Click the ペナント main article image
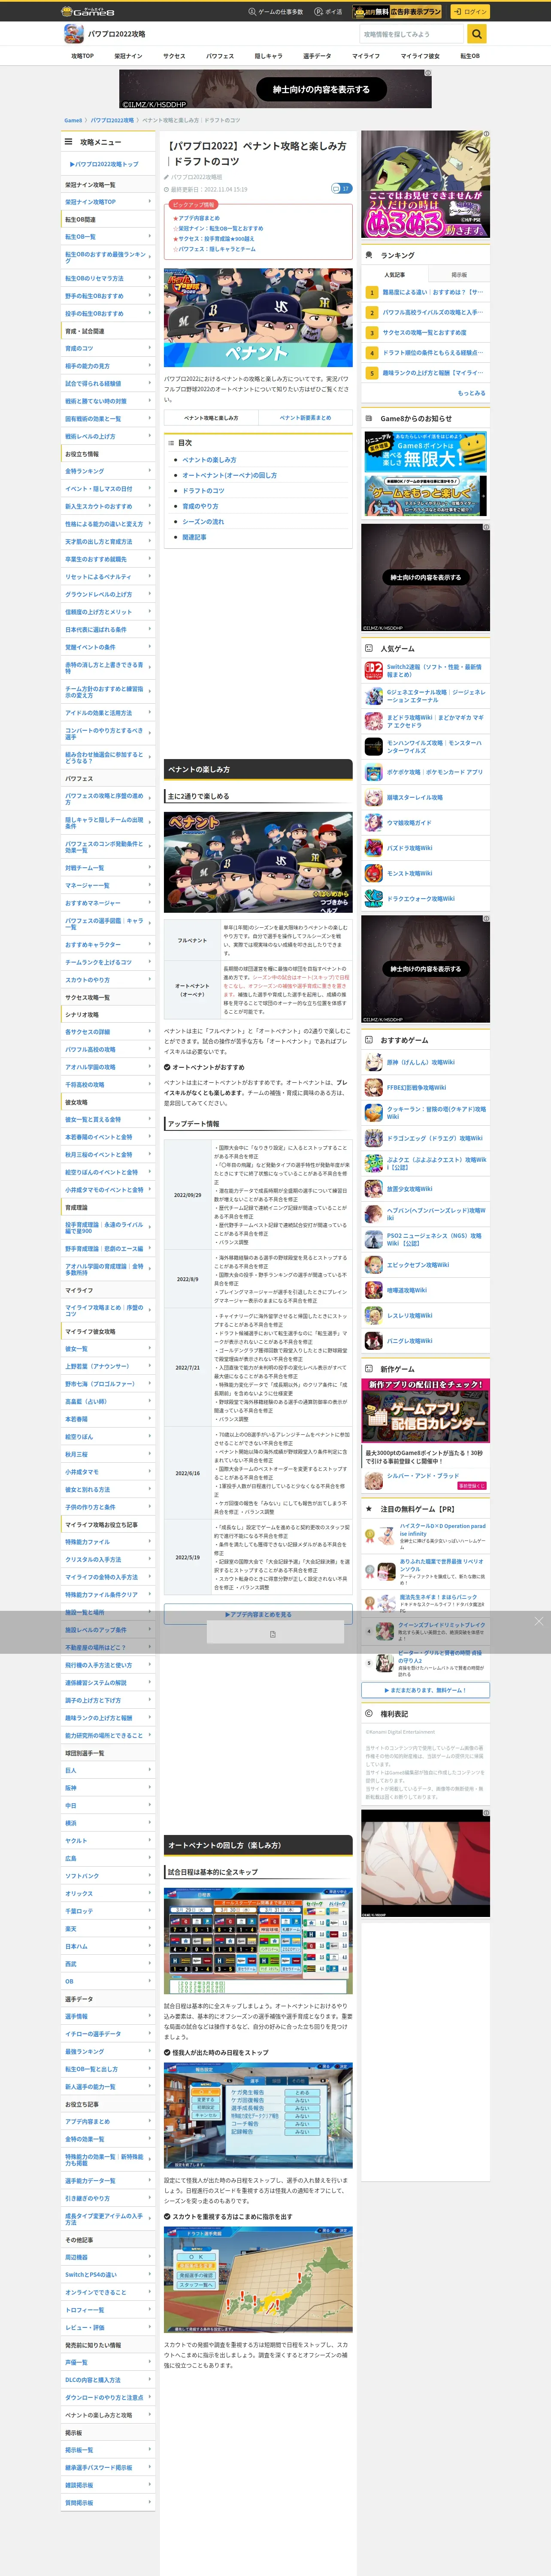This screenshot has height=2576, width=551. [258, 317]
